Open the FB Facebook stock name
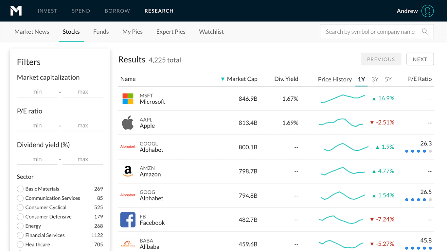Image resolution: width=447 pixels, height=251 pixels. (x=152, y=223)
